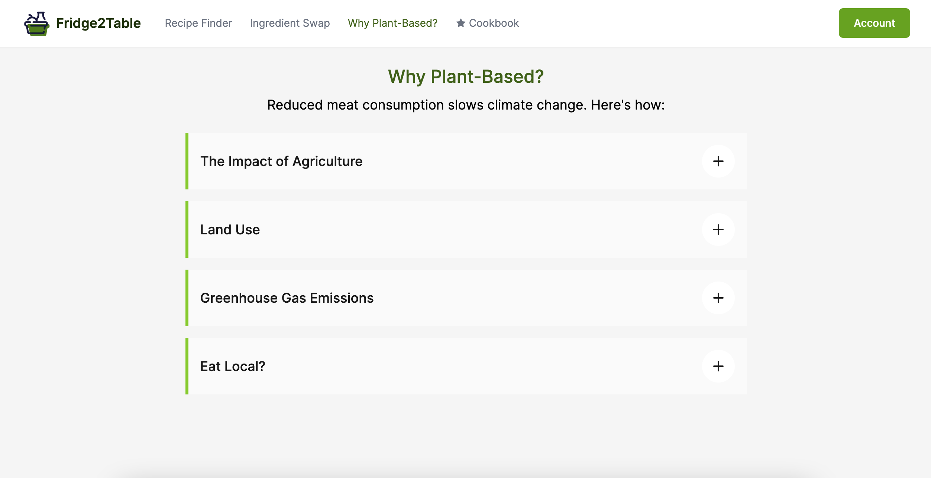
Task: Open the Ingredient Swap nav item
Action: [290, 23]
